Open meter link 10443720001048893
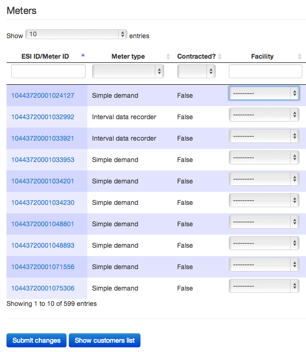 [43, 245]
